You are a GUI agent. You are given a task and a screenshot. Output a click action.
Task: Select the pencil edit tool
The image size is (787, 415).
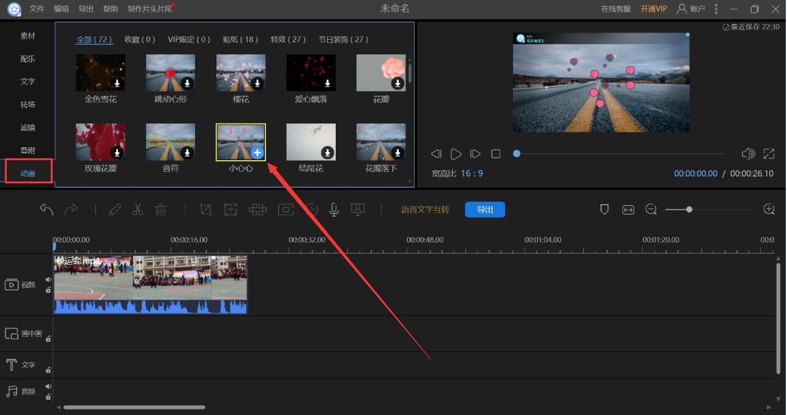coord(115,210)
